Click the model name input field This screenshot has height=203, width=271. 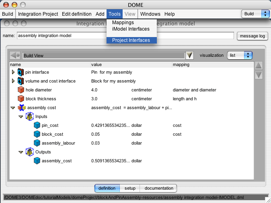click(125, 36)
